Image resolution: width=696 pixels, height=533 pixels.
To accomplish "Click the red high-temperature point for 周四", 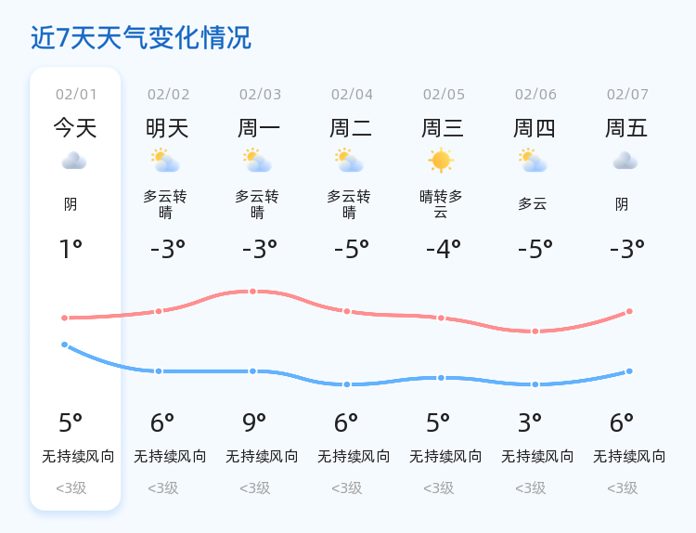I will click(x=535, y=331).
